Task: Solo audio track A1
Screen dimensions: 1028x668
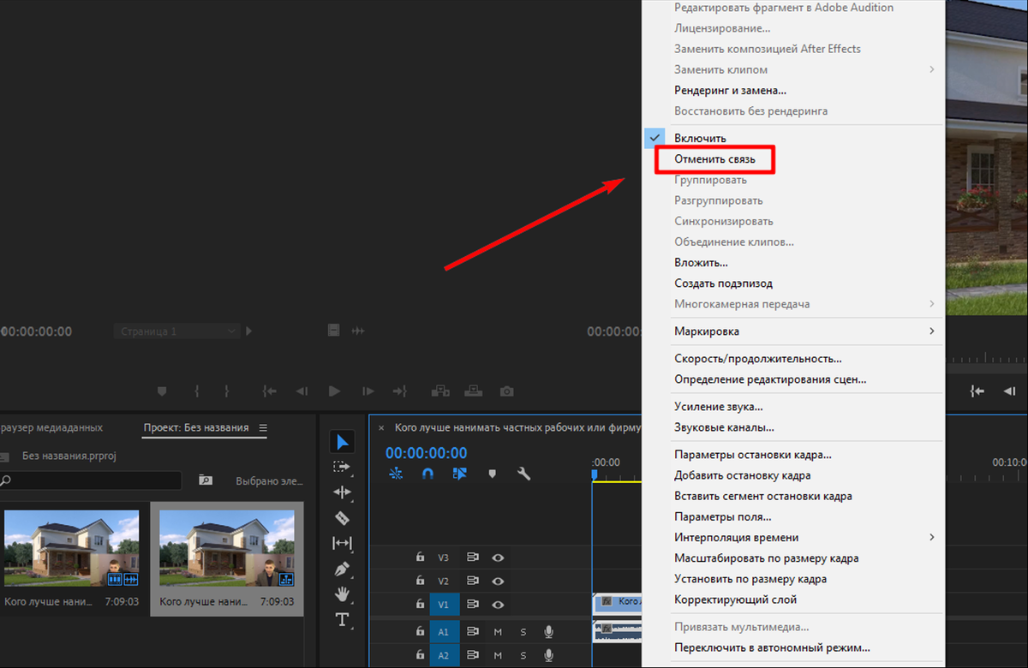Action: pos(523,632)
